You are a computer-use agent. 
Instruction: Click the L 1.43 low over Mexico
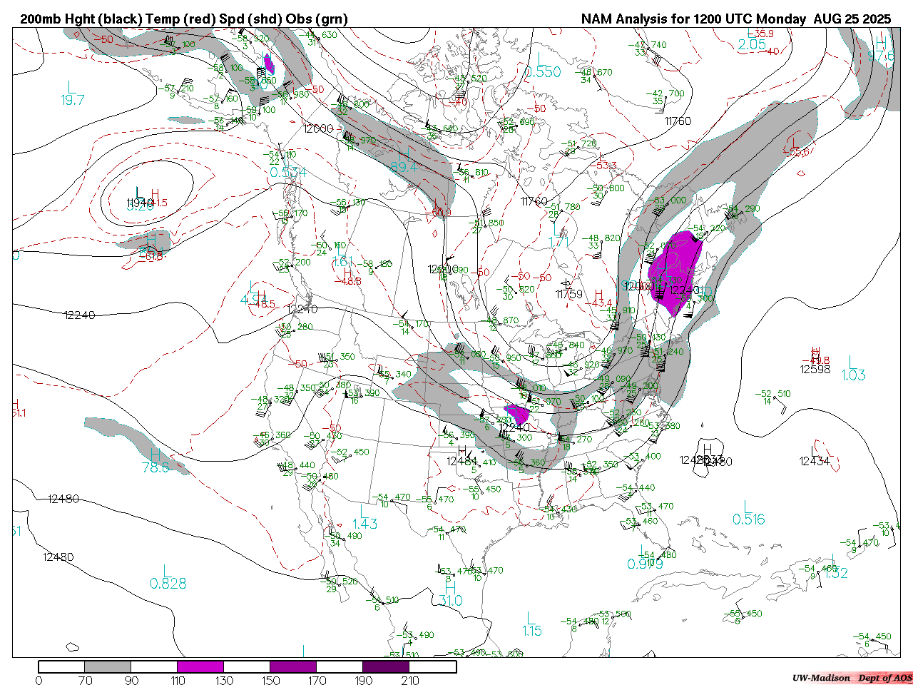point(364,518)
